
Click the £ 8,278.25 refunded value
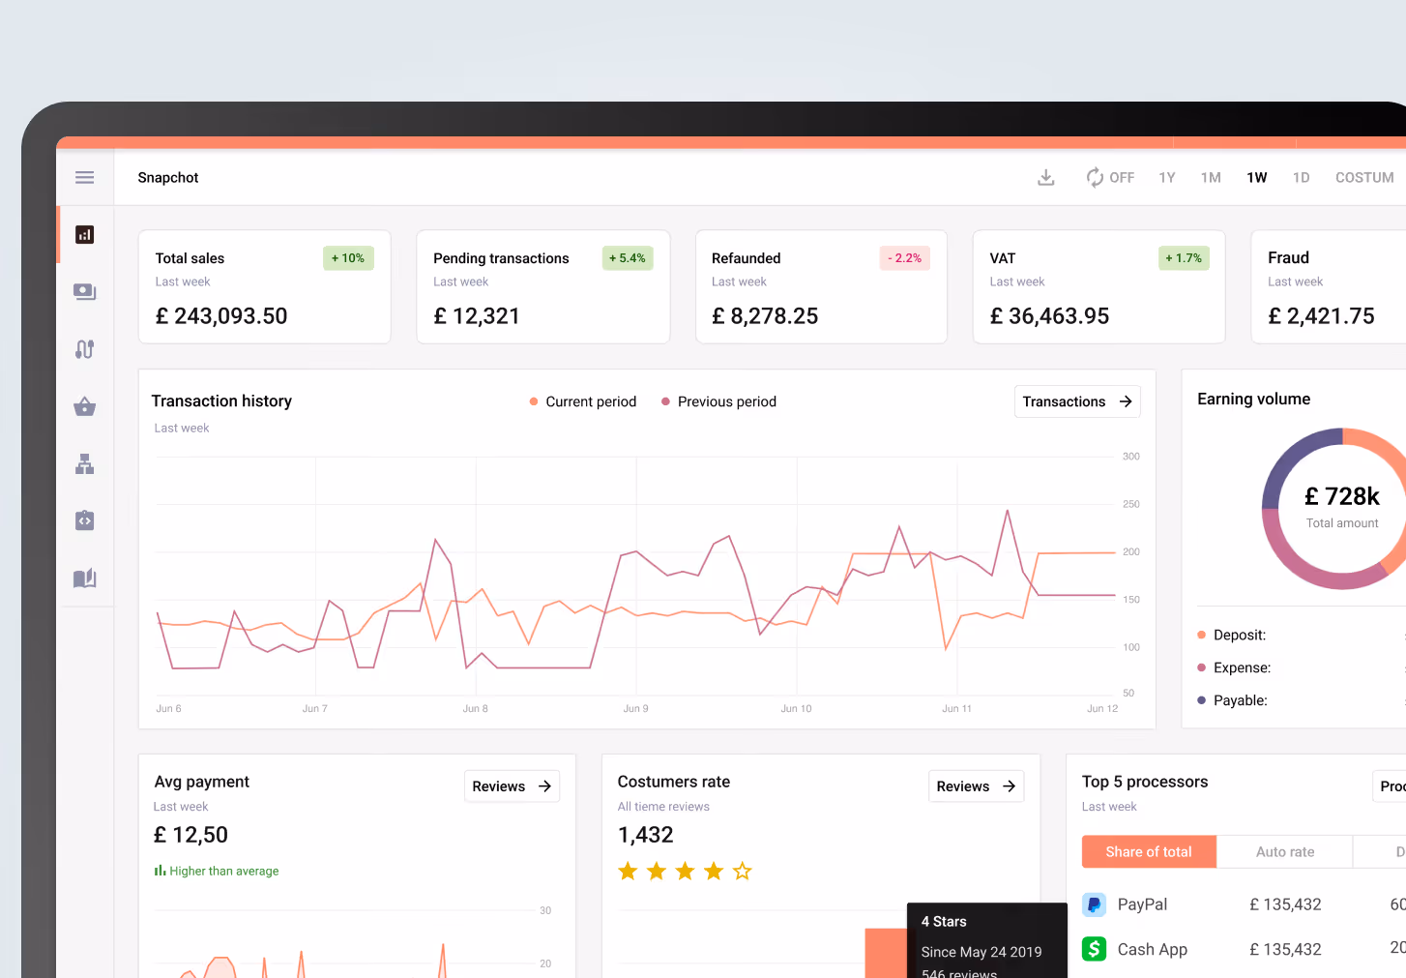pos(765,316)
